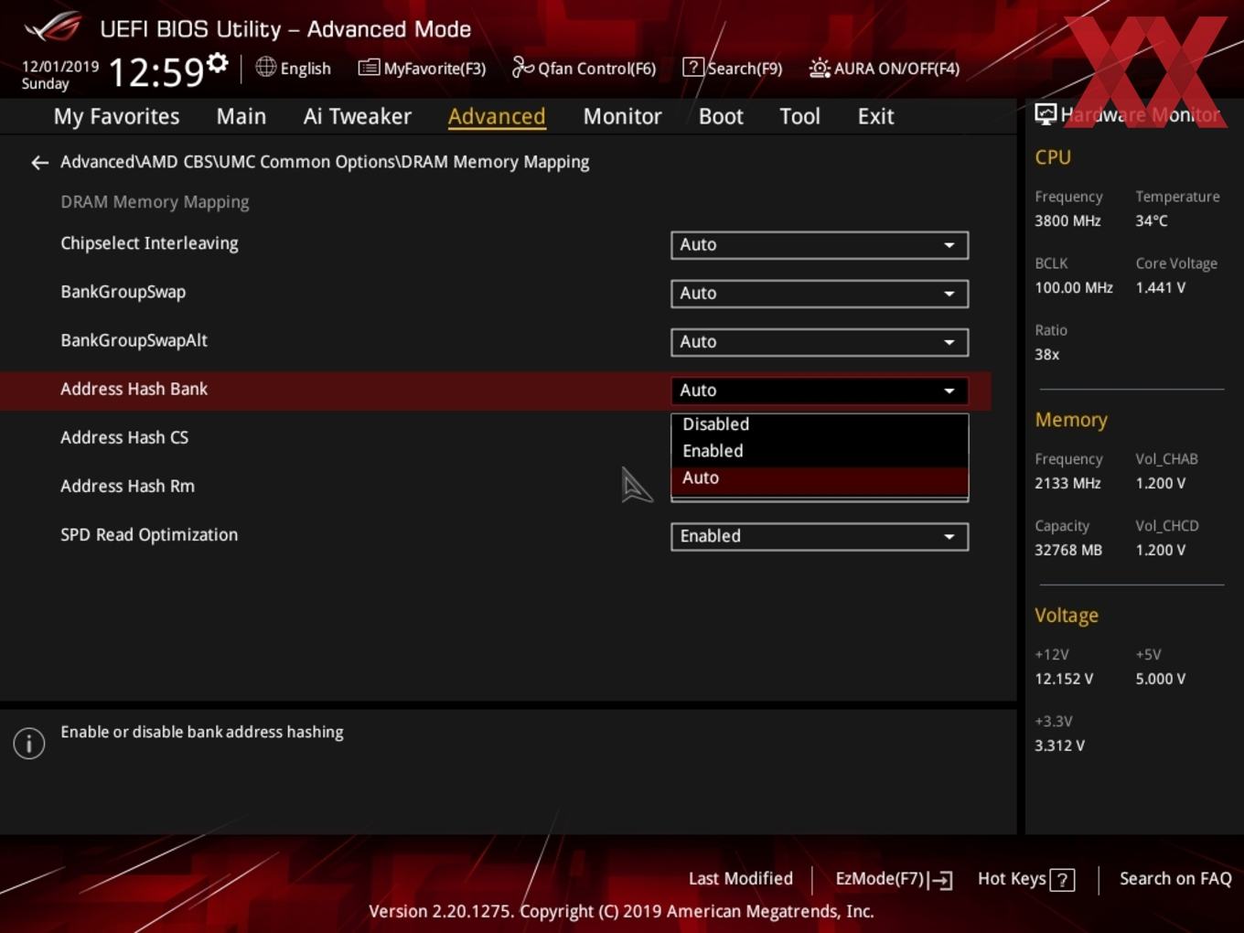Click the Last Modified button
Image resolution: width=1244 pixels, height=933 pixels.
click(x=740, y=879)
